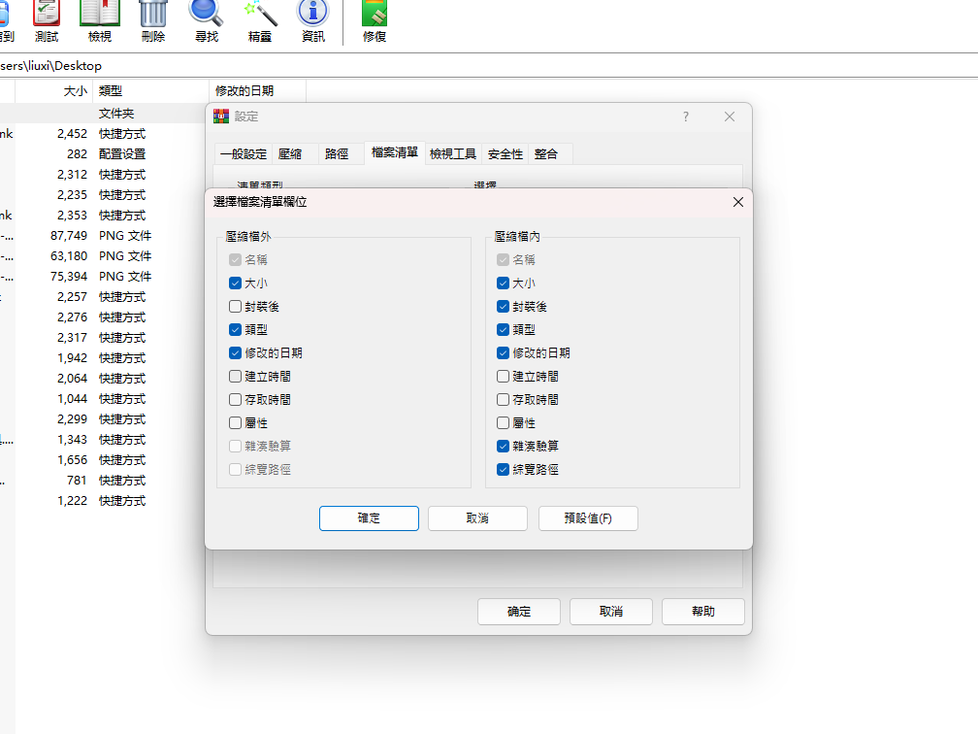The height and width of the screenshot is (734, 978).
Task: Restore defaults with 預設值(F) button
Action: point(588,518)
